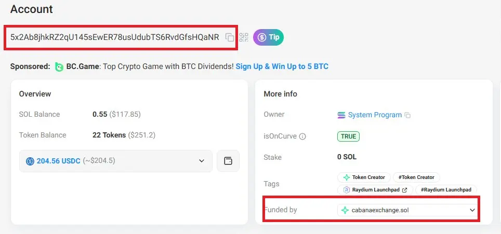This screenshot has height=234, width=501.
Task: Click the Solana System Program icon
Action: coord(341,115)
